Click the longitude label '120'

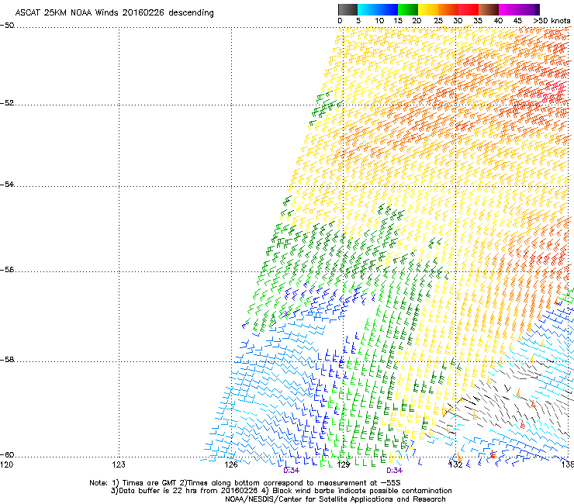click(x=6, y=464)
